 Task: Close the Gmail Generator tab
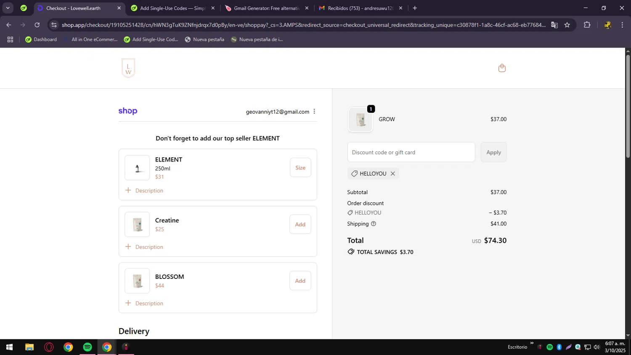tap(307, 8)
